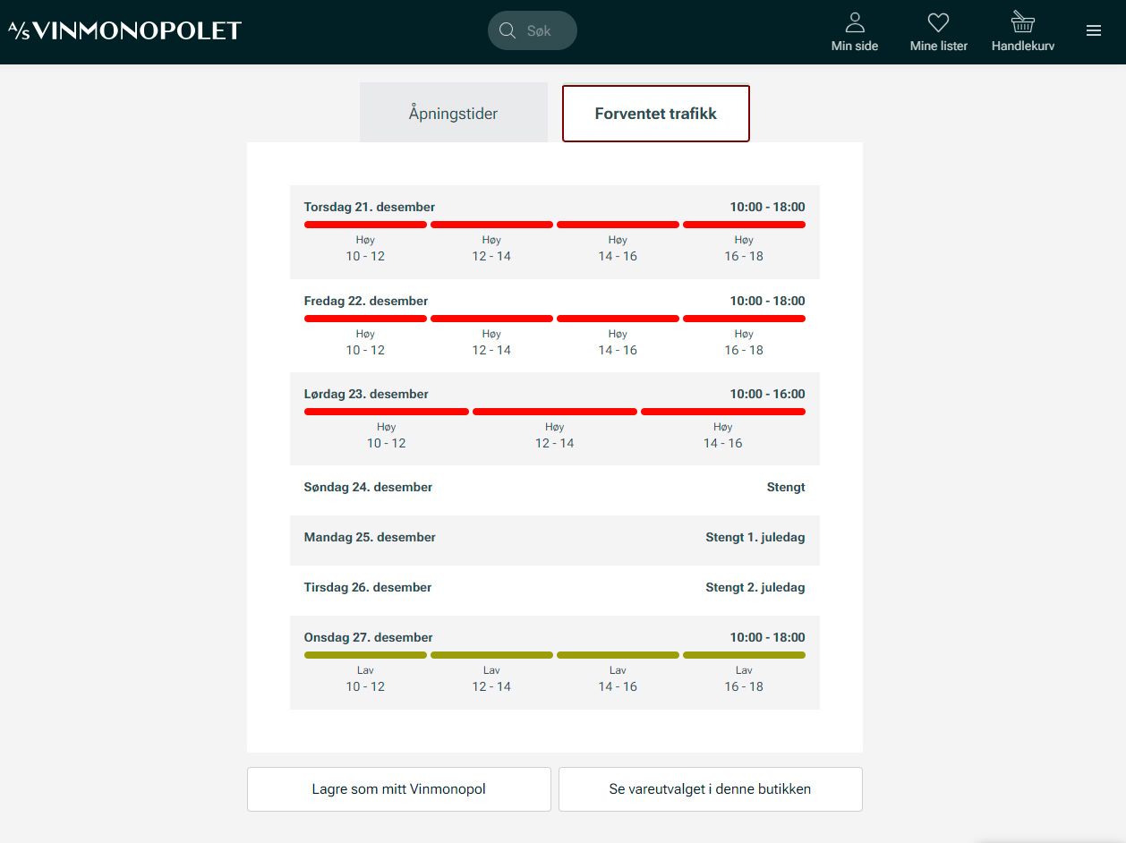Switch to the Åpningstider tab
The height and width of the screenshot is (843, 1126).
pos(453,114)
